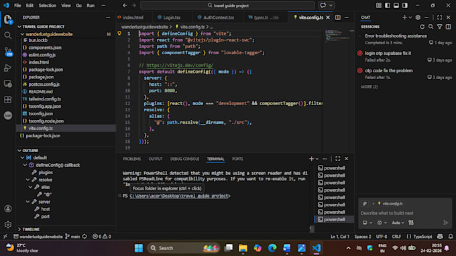This screenshot has width=456, height=256.
Task: Close the terminal panel
Action: point(347,159)
